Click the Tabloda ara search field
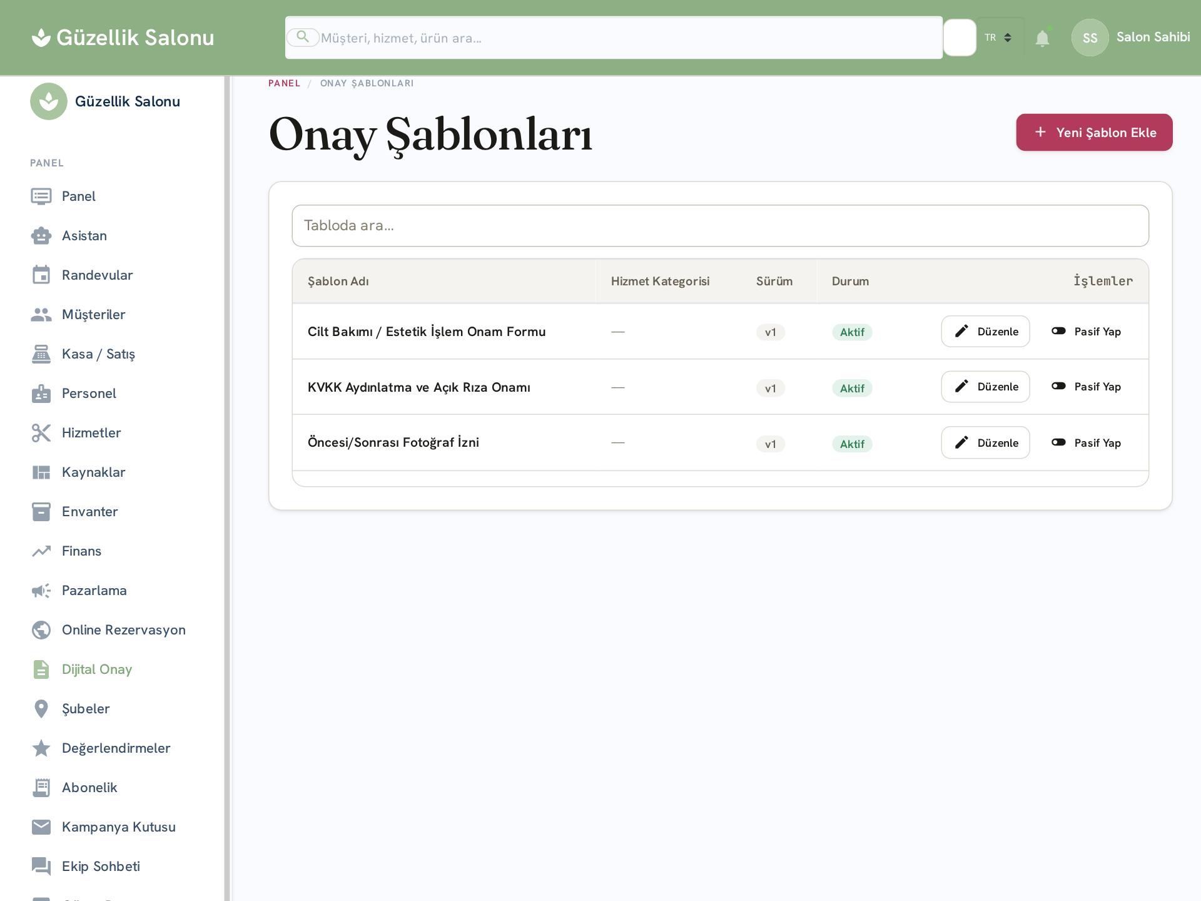The height and width of the screenshot is (901, 1201). click(x=720, y=226)
